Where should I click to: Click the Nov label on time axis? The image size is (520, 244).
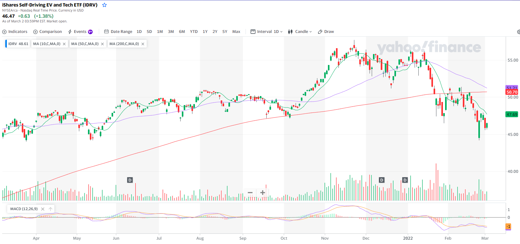point(325,238)
